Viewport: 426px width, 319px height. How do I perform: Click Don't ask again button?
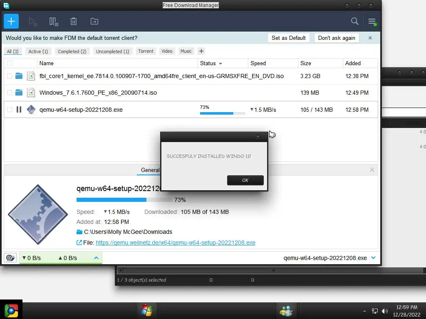(x=337, y=38)
